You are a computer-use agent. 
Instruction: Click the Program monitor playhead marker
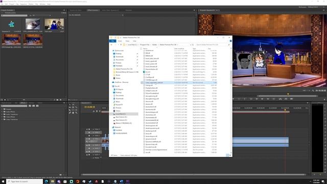click(288, 94)
